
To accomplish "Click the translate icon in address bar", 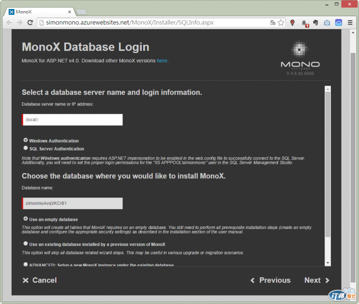I will pyautogui.click(x=273, y=22).
